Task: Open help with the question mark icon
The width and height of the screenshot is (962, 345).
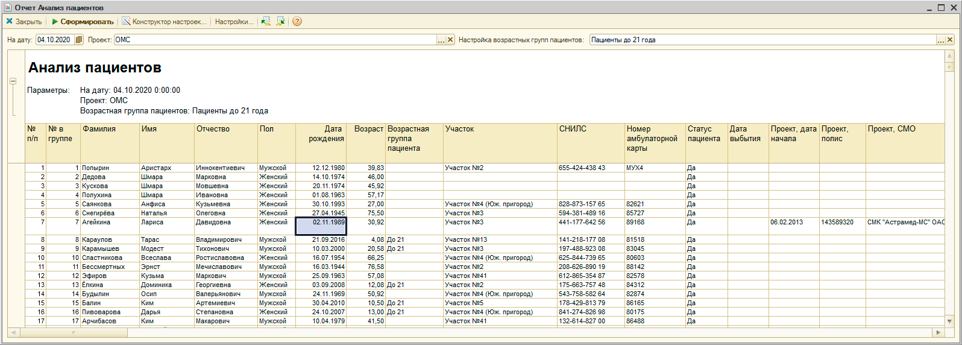Action: tap(297, 22)
